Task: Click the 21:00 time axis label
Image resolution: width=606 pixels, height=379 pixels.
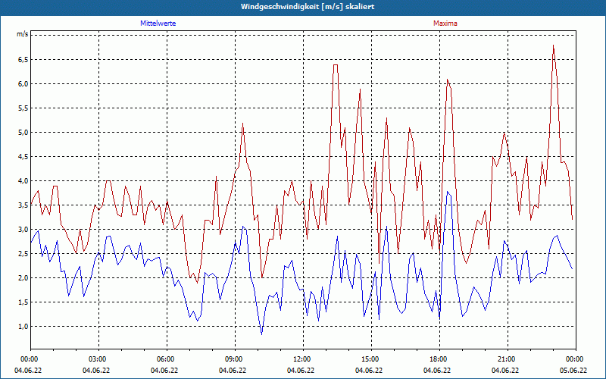Action: 508,359
